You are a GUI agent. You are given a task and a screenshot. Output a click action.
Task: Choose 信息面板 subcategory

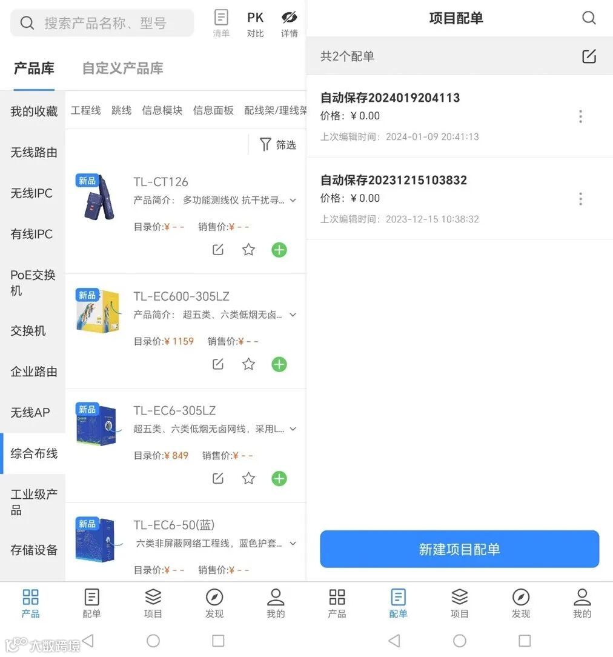pyautogui.click(x=213, y=110)
